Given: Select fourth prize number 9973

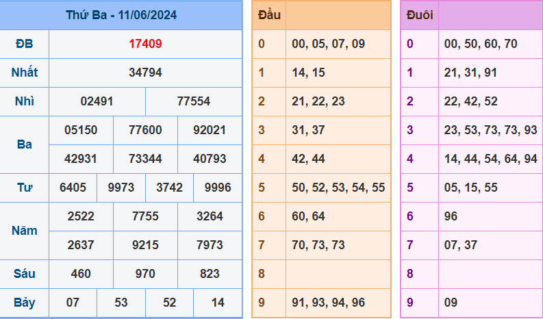Looking at the screenshot, I should coord(121,188).
